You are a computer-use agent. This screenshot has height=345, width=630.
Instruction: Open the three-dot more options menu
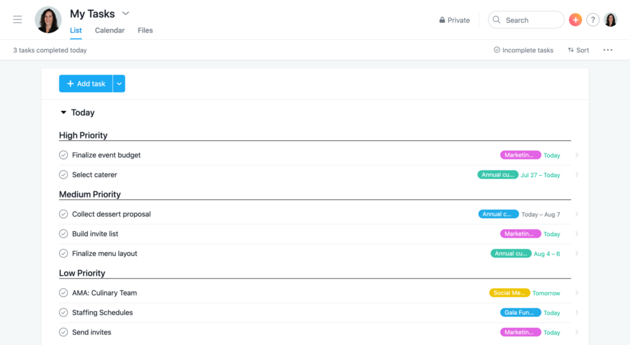click(x=608, y=50)
